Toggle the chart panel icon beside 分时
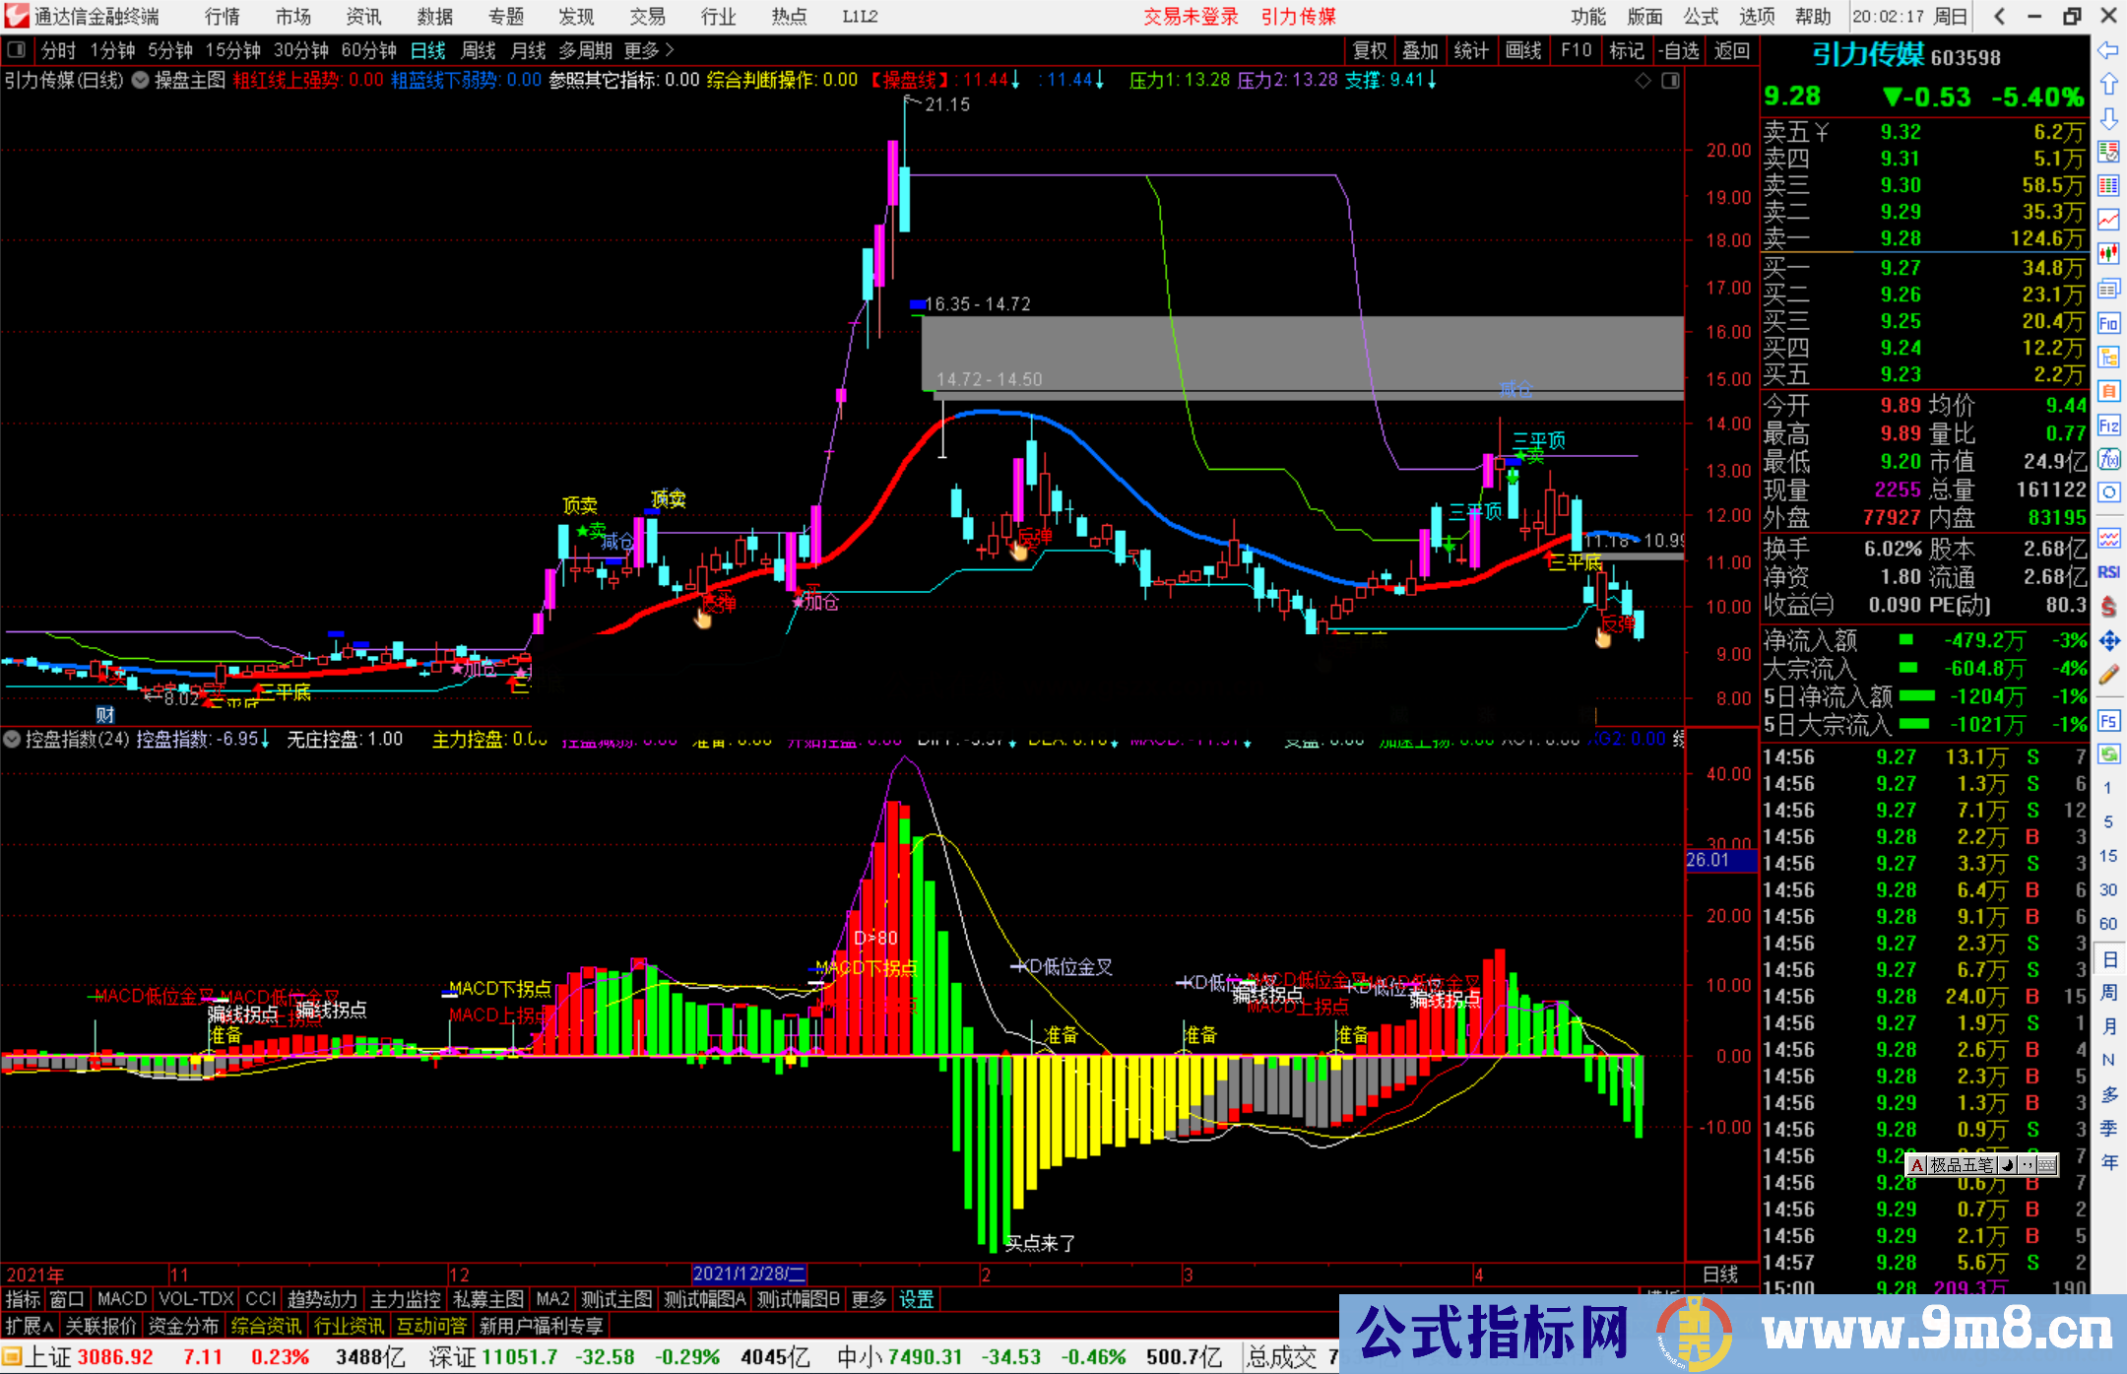The image size is (2127, 1374). (17, 49)
